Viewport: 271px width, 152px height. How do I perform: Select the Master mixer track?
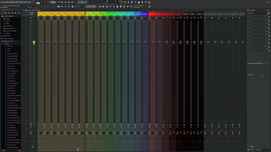pyautogui.click(x=32, y=14)
